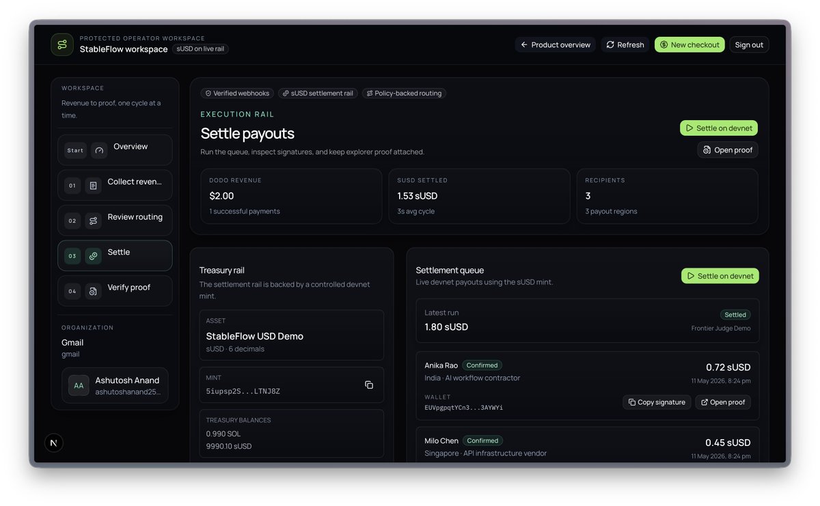The image size is (820, 506).
Task: Click Sign out
Action: 749,44
